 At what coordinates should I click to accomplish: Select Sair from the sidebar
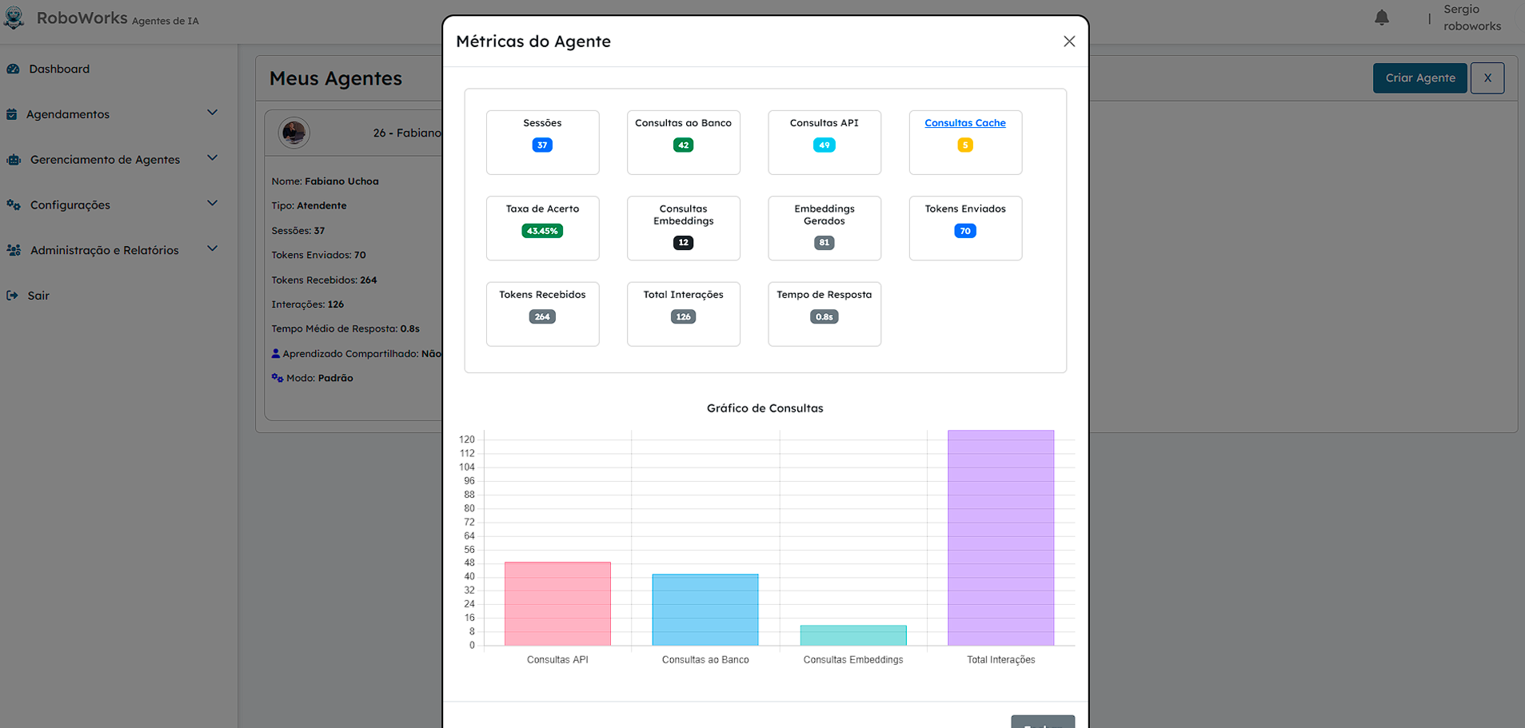pos(38,296)
